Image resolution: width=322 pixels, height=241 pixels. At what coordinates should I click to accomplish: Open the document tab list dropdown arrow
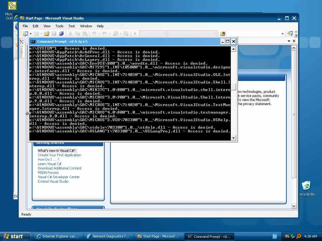point(289,41)
